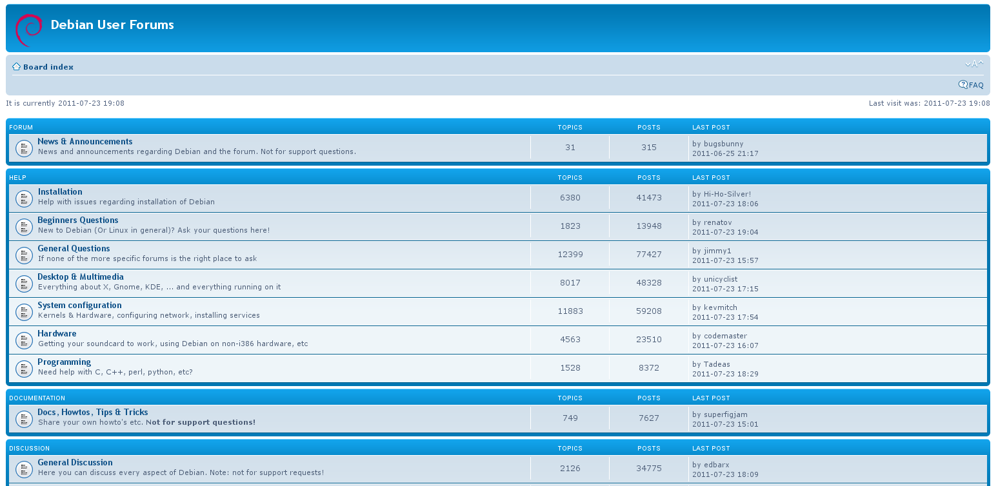Open Docs, Howtos, Tips & Tricks forum
The image size is (998, 486).
93,413
